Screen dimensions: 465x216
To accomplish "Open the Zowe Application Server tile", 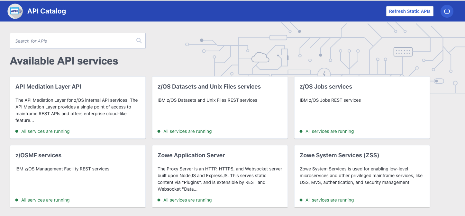I will (191, 155).
